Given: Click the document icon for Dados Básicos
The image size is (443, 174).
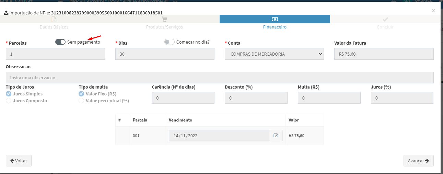Looking at the screenshot, I should tap(54, 19).
